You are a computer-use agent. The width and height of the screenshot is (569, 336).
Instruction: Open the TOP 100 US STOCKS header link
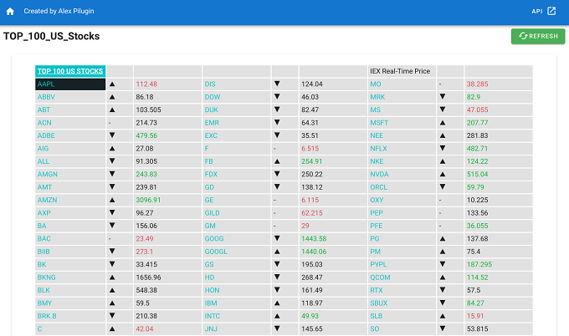(x=70, y=71)
